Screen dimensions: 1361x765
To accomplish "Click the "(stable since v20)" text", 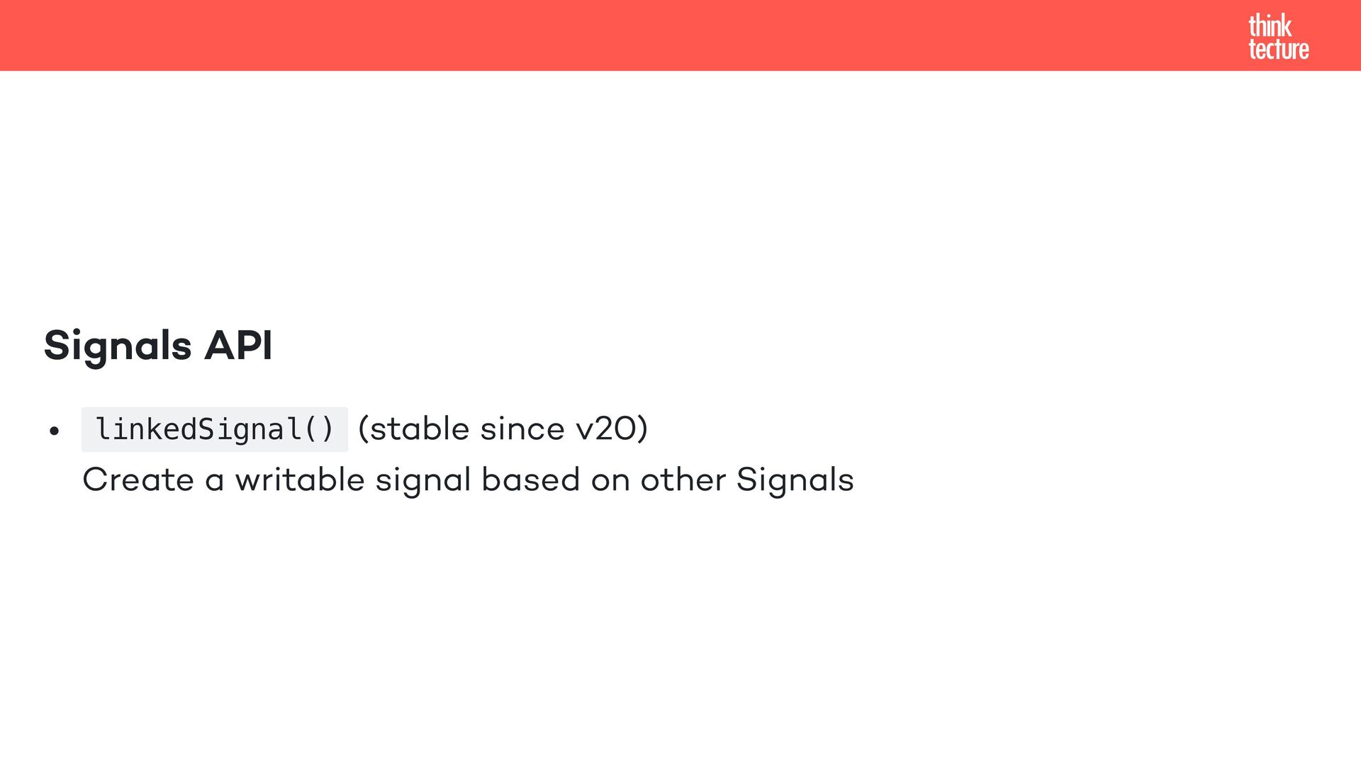I will [503, 429].
